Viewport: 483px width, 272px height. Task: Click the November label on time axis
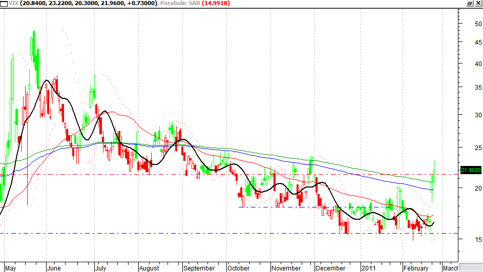[286, 268]
